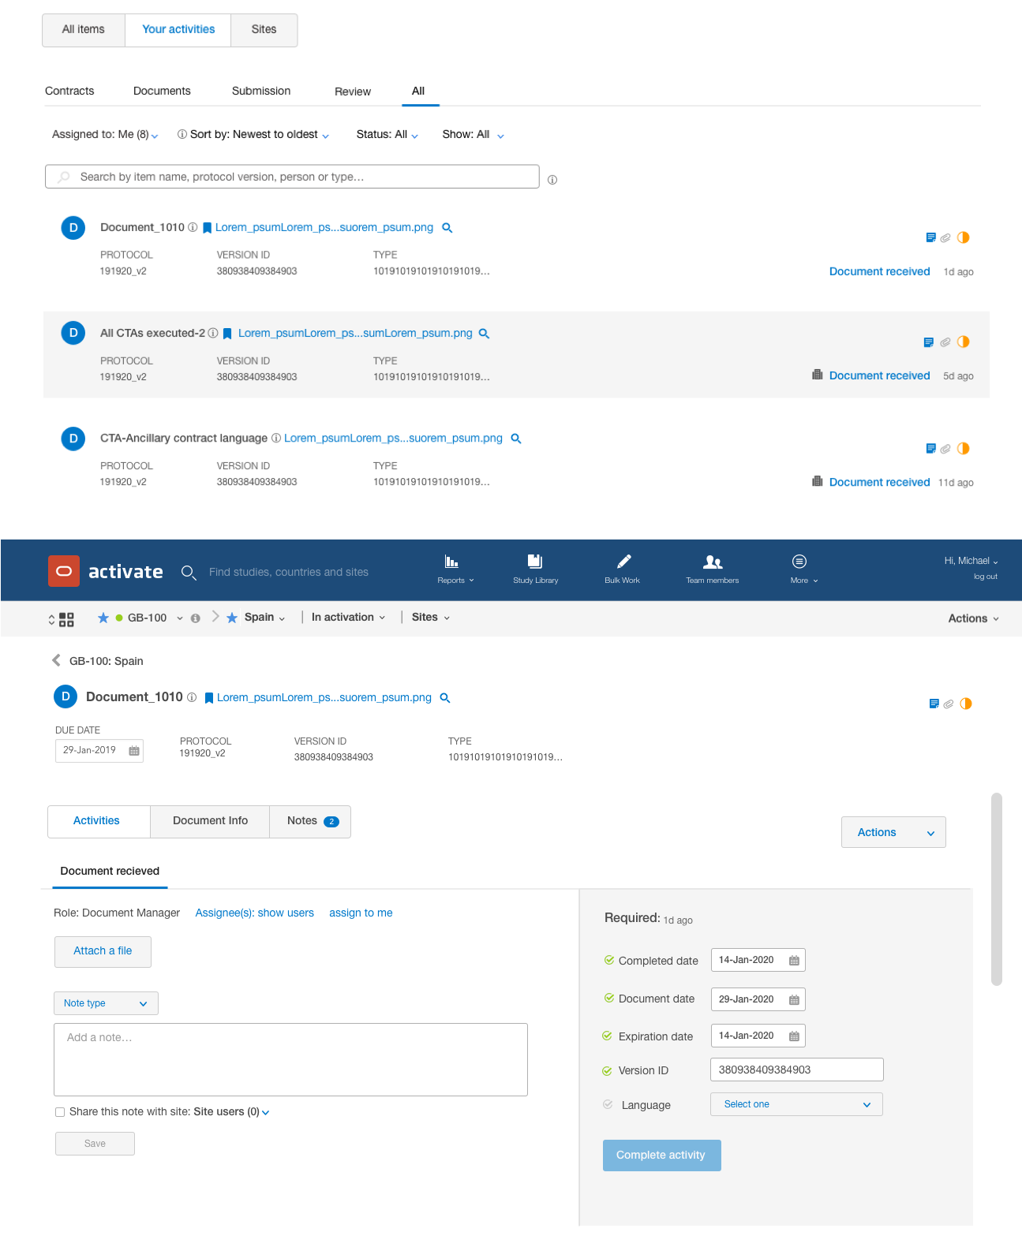Open the In activation dropdown
Viewport: 1022px width, 1247px height.
pyautogui.click(x=348, y=618)
